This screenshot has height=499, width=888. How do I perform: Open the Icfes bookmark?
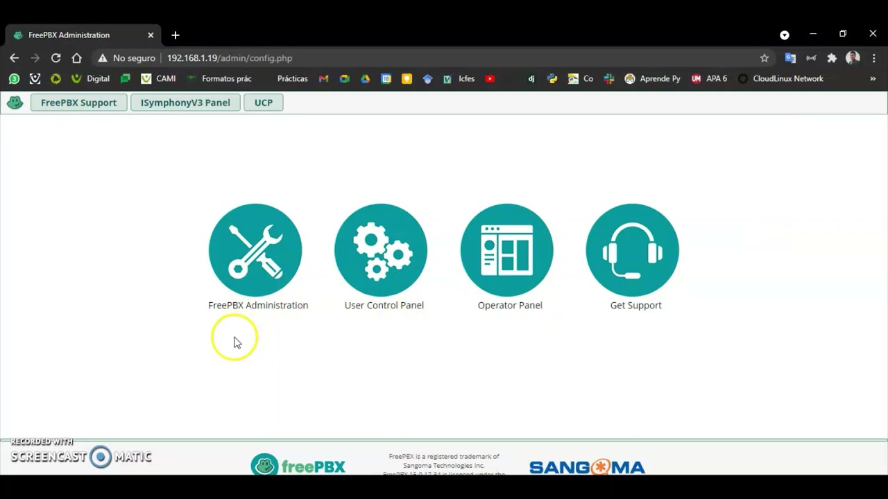click(x=459, y=79)
